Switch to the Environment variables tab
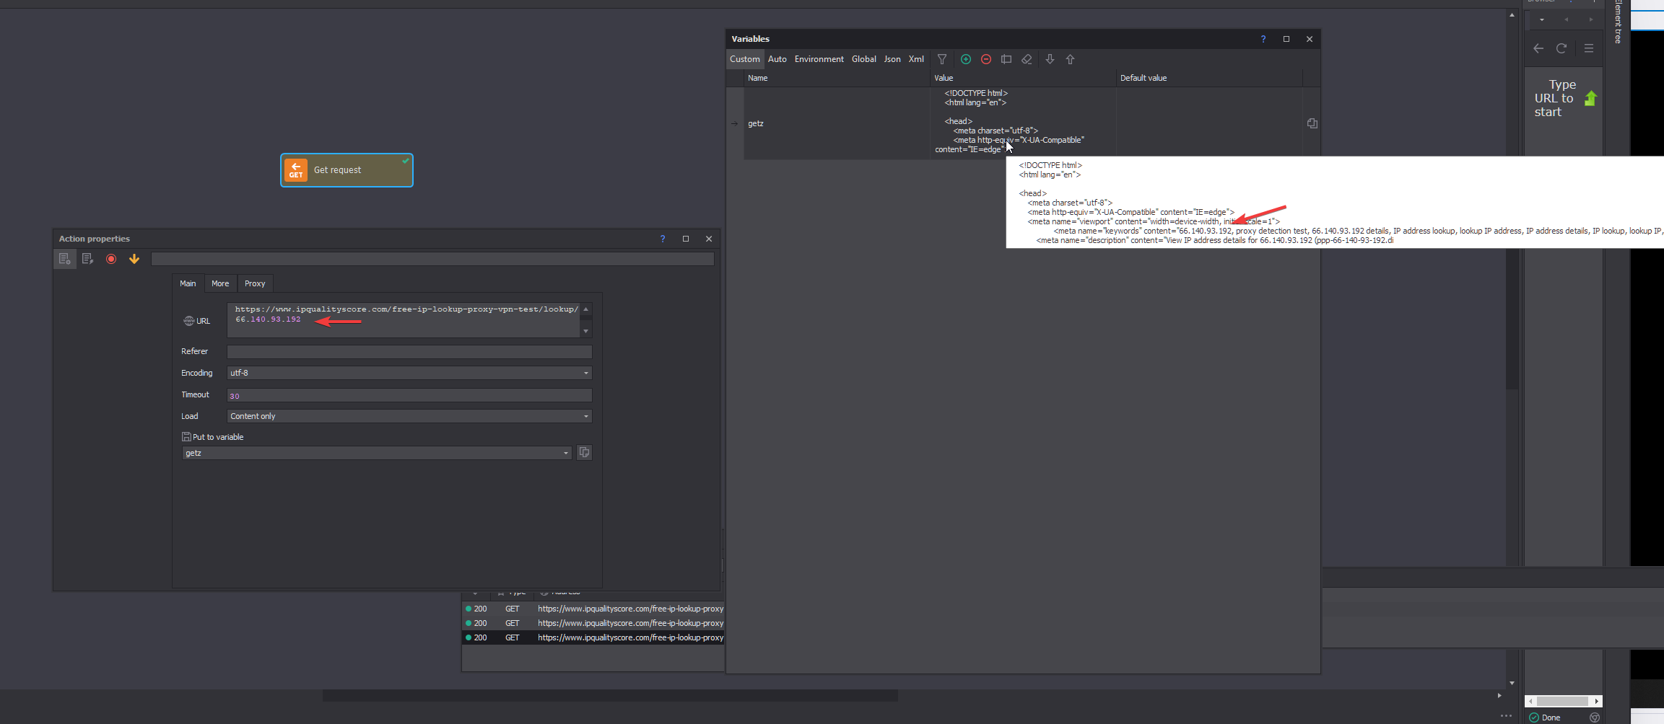 (x=819, y=59)
